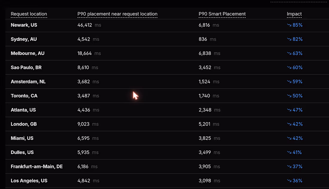Click the downward trend arrow beside 85%
Screen dimensions: 329x189
(x=289, y=25)
